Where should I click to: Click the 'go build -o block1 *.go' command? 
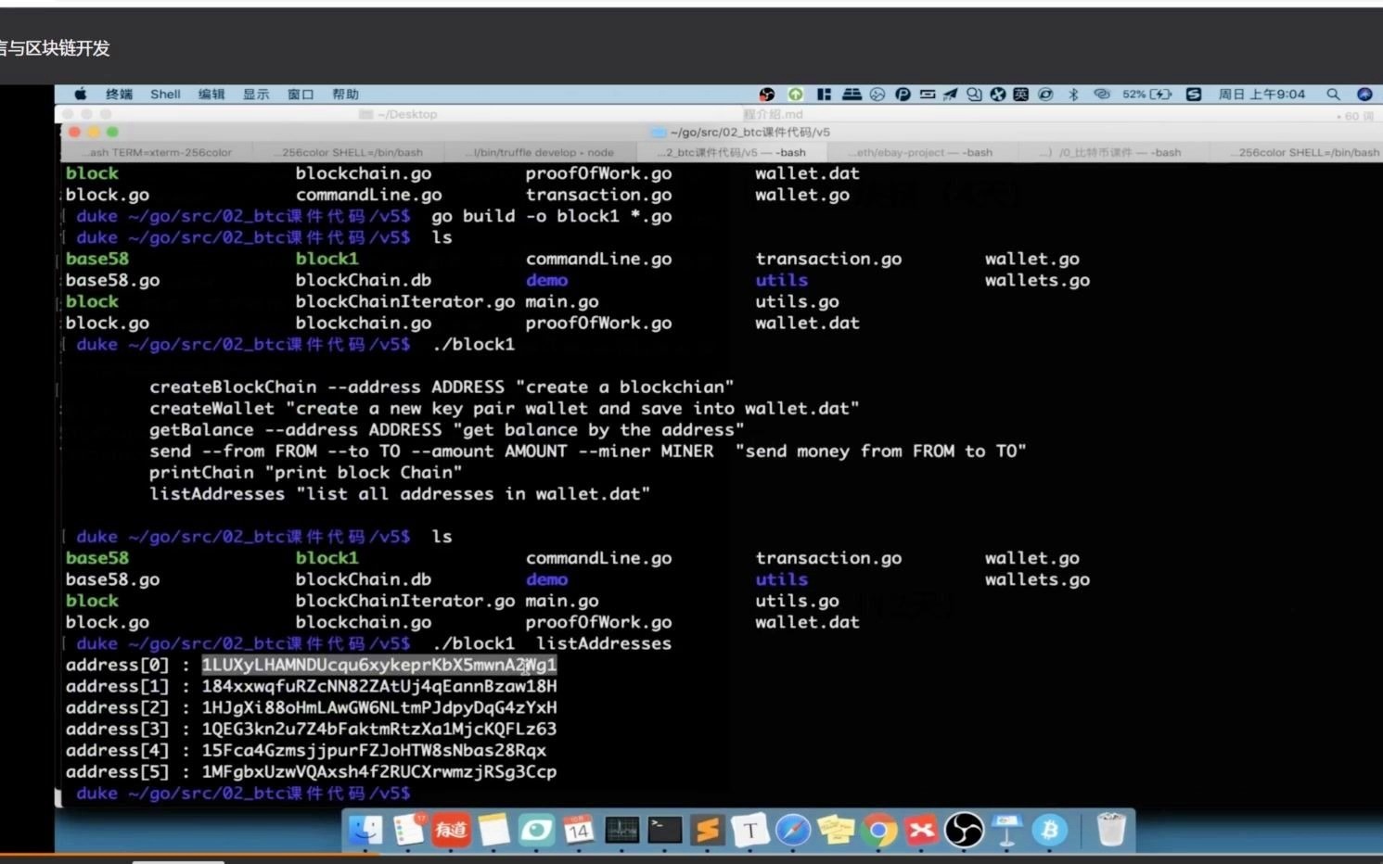point(552,216)
